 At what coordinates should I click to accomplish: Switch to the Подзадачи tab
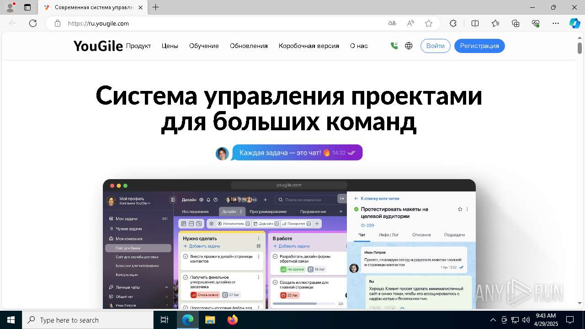pyautogui.click(x=454, y=235)
